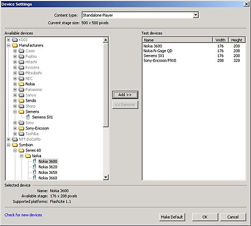This screenshot has height=226, width=251.
Task: Click the NTT DoCoMo folder icon
Action: point(15,140)
